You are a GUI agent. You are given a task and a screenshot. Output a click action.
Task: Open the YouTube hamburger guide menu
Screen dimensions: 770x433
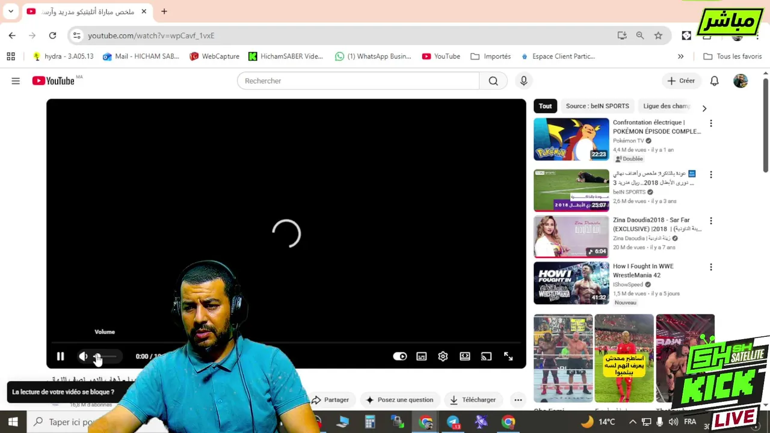pyautogui.click(x=16, y=81)
